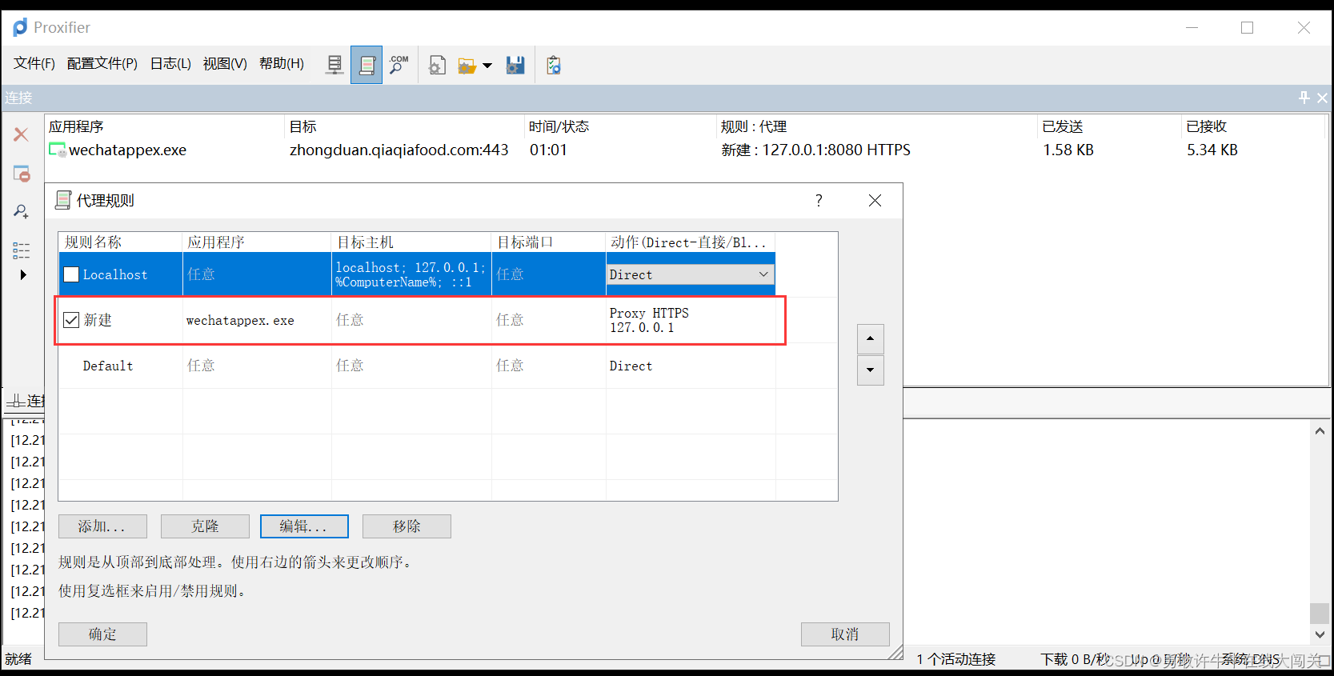Click the 移除 button

click(407, 526)
